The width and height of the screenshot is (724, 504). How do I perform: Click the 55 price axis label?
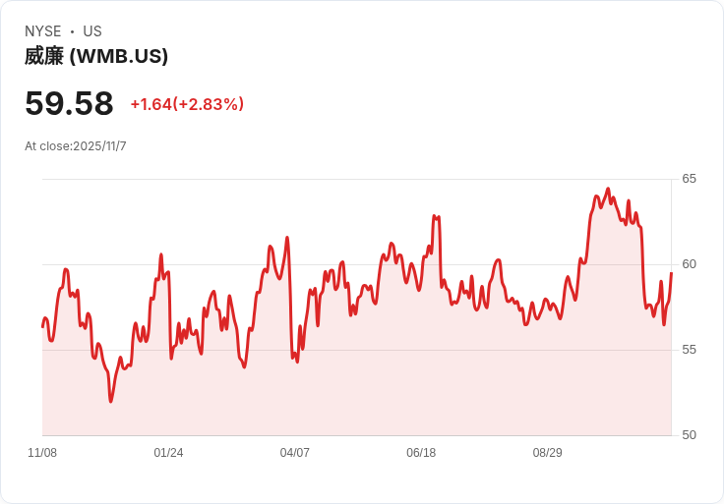689,350
